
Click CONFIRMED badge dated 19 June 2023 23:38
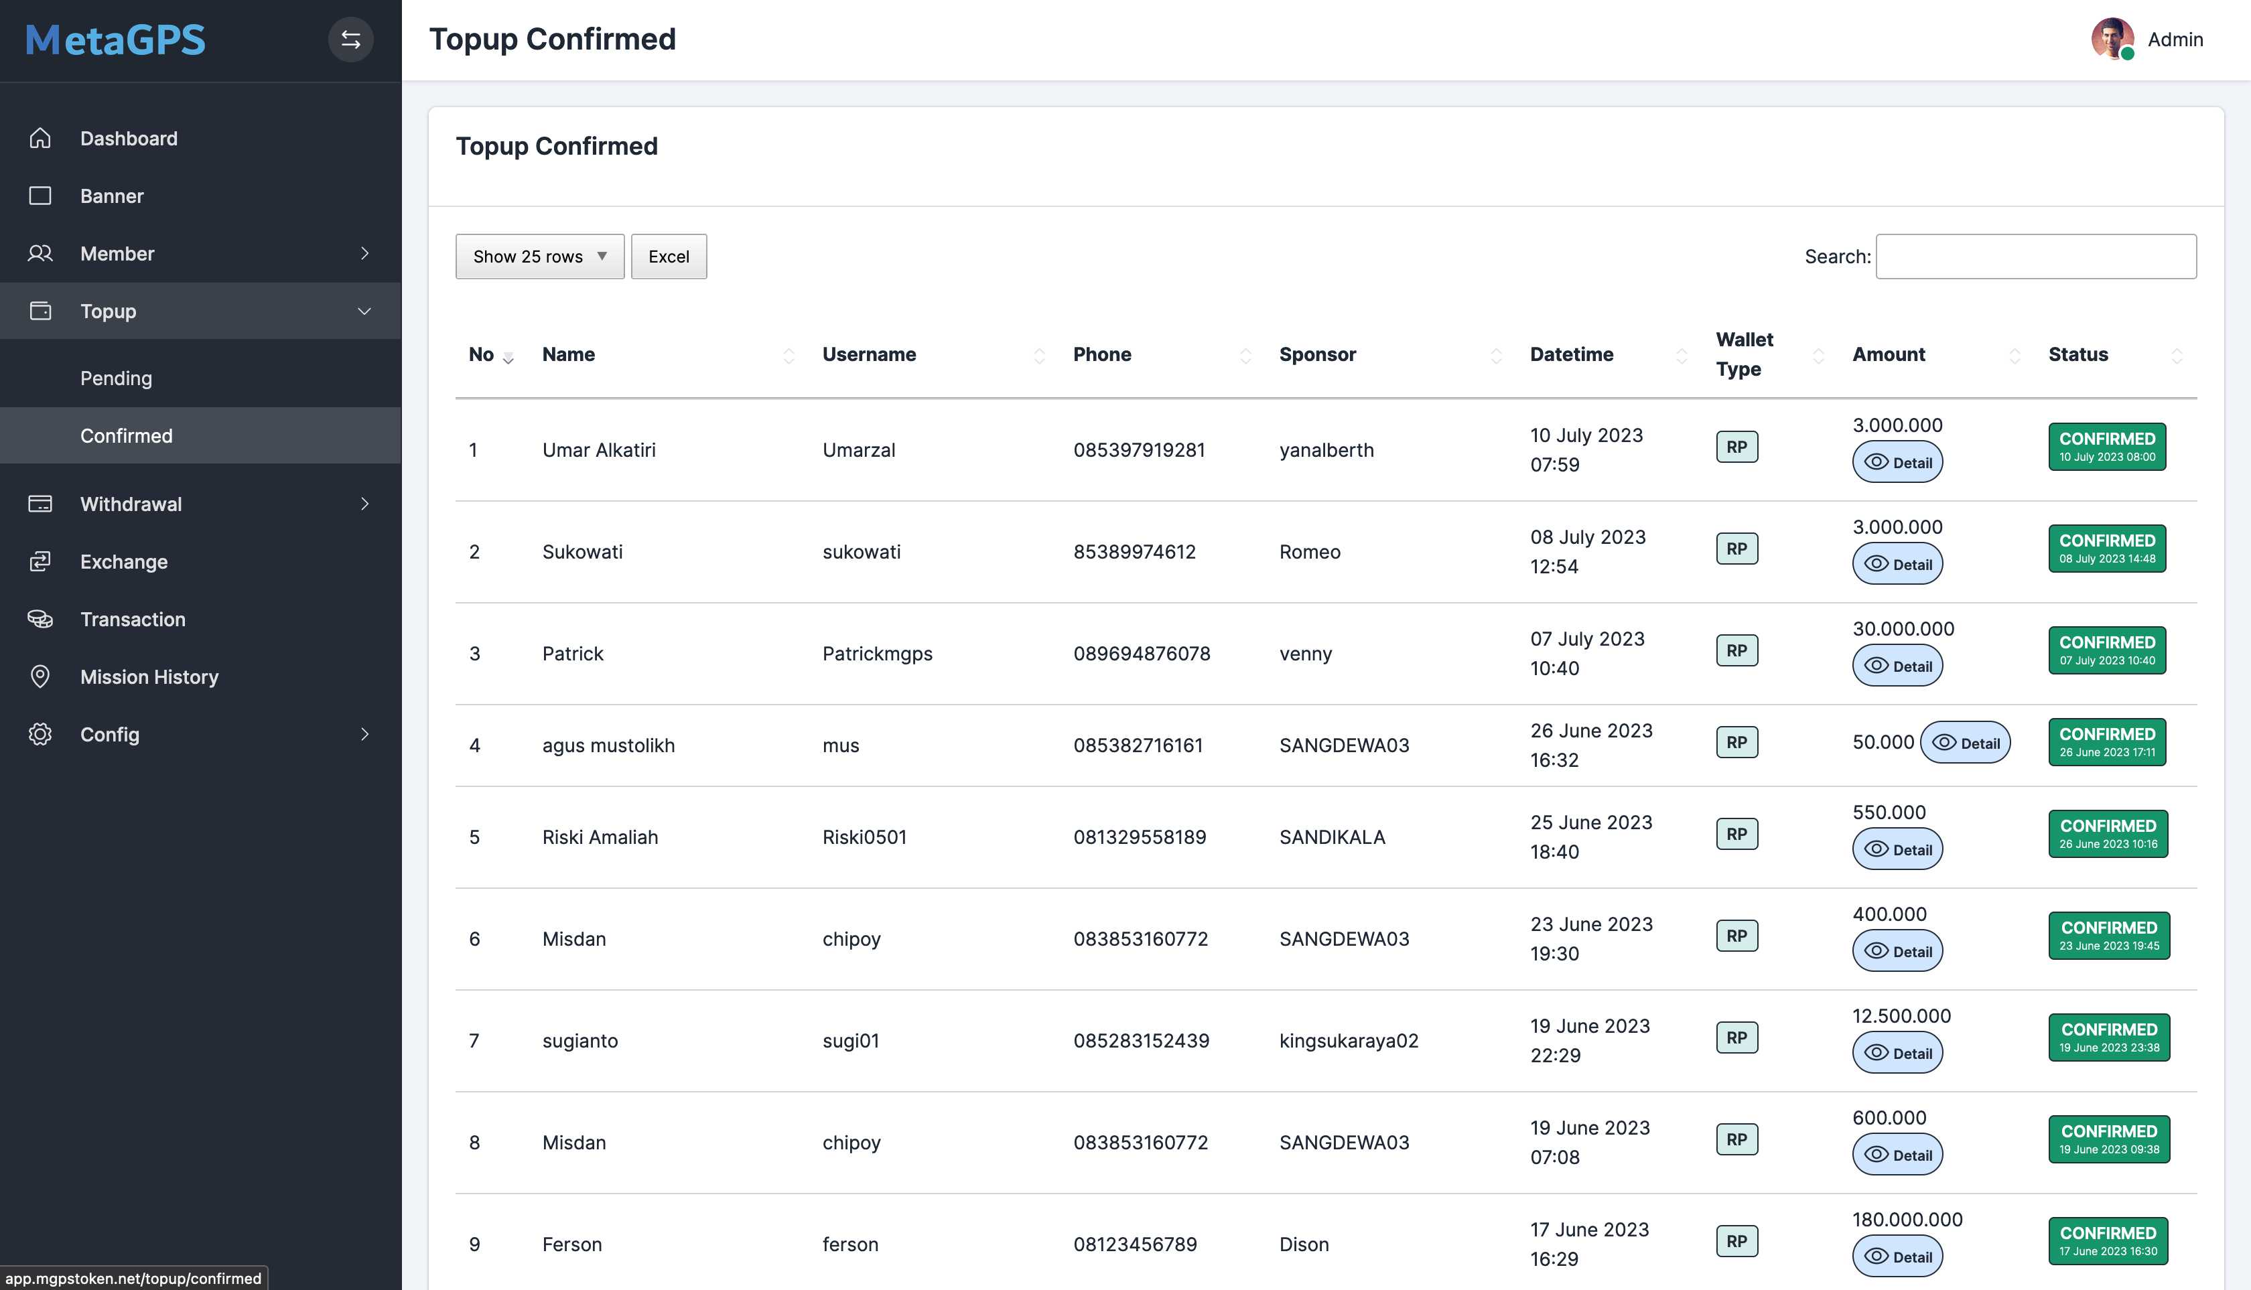pyautogui.click(x=2109, y=1037)
